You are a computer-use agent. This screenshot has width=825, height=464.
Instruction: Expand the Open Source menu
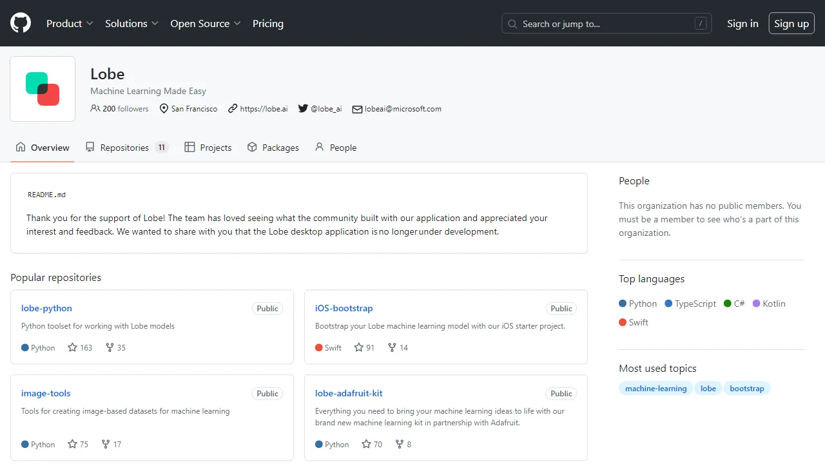pyautogui.click(x=206, y=23)
